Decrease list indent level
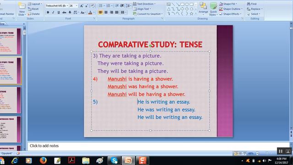The height and width of the screenshot is (165, 293). pos(117,6)
